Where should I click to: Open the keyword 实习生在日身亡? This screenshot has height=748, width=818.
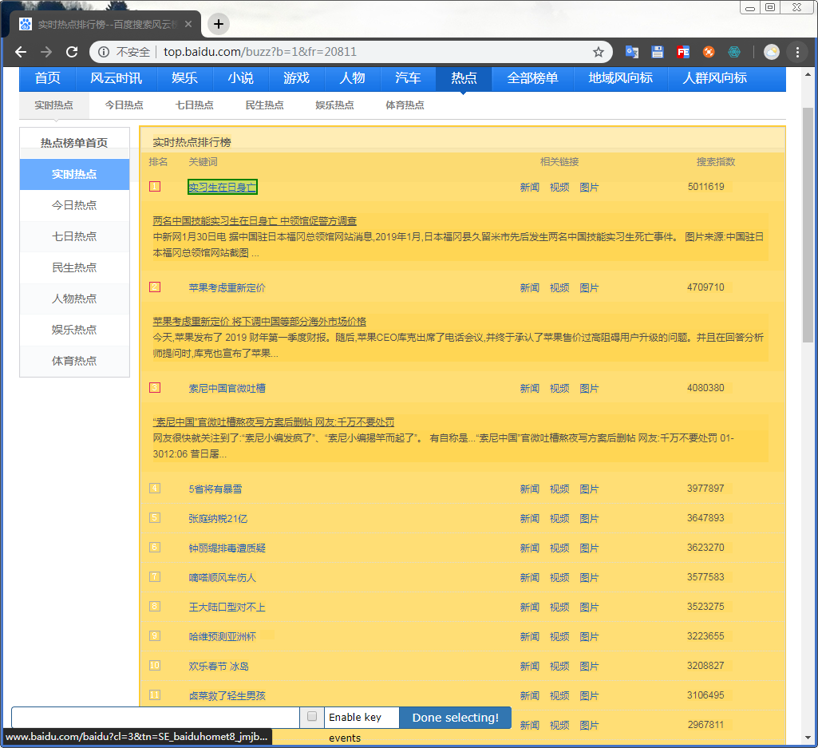coord(222,187)
